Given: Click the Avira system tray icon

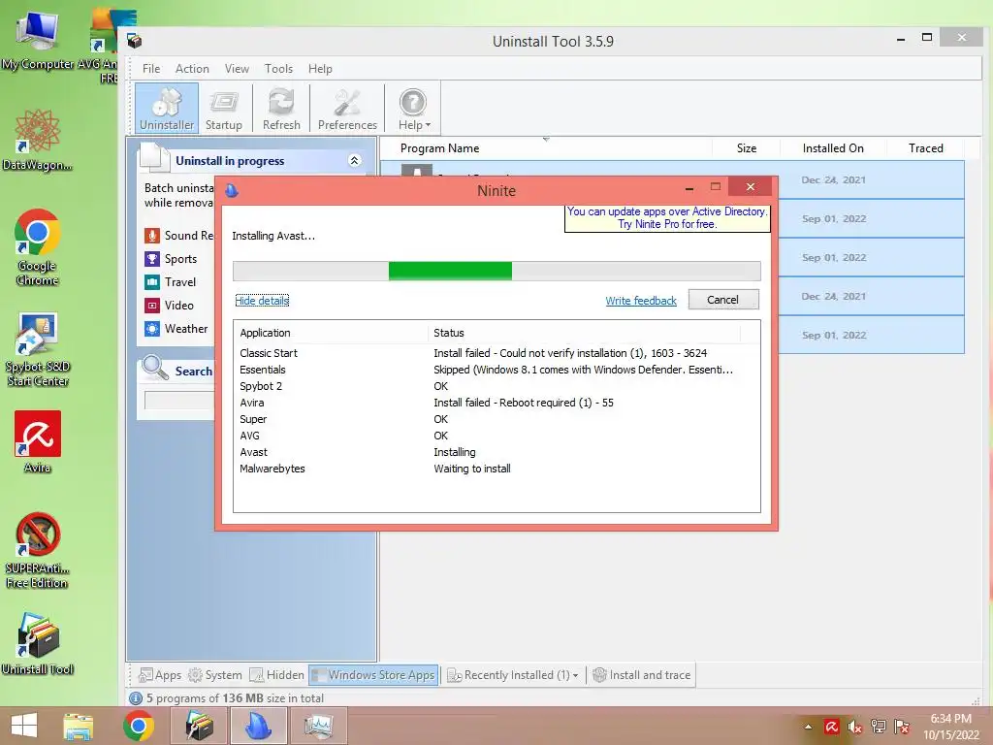Looking at the screenshot, I should click(x=831, y=727).
